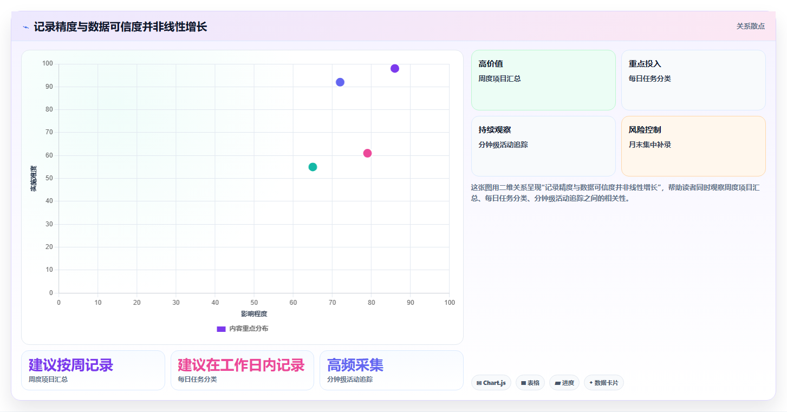Click the x-axis title 影响程度
This screenshot has height=412, width=787.
(254, 314)
